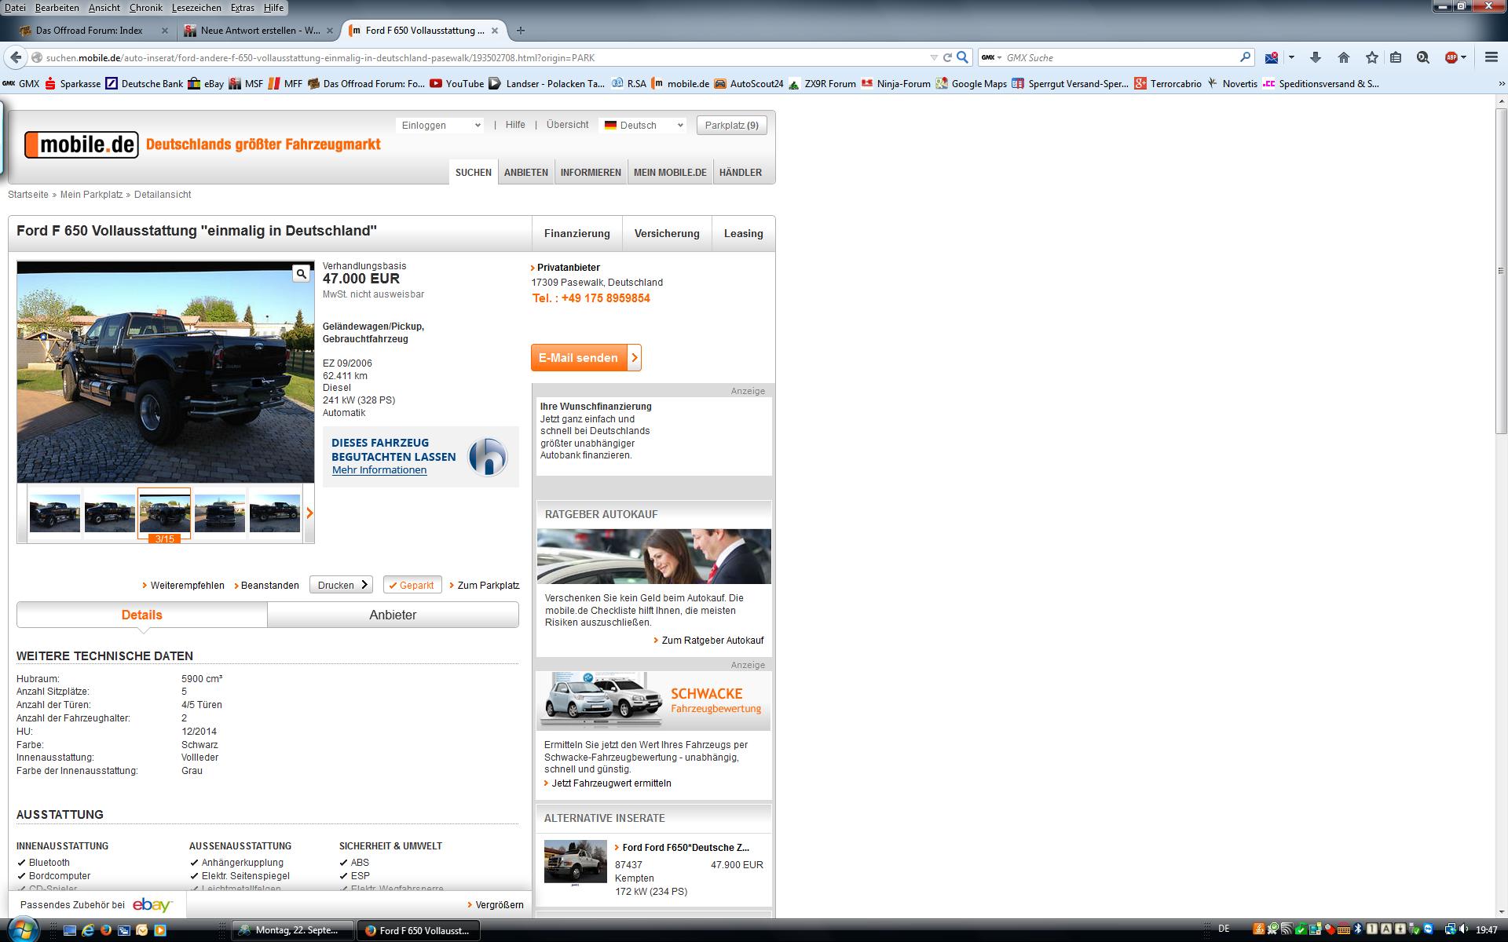Click the magnifier icon on vehicle photo

[x=301, y=274]
